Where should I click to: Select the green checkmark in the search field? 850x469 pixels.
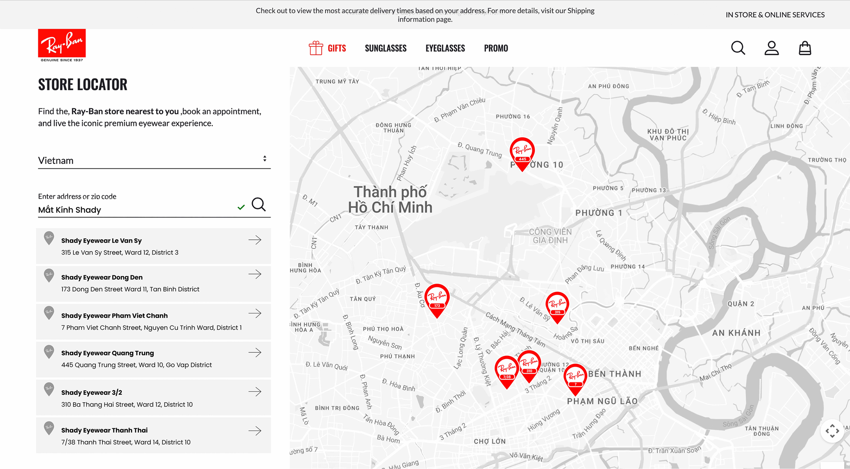click(241, 207)
